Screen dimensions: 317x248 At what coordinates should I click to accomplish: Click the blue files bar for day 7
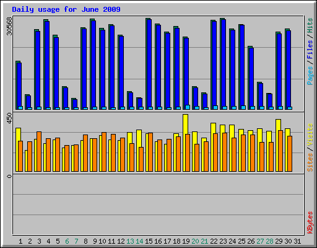[x=75, y=104]
